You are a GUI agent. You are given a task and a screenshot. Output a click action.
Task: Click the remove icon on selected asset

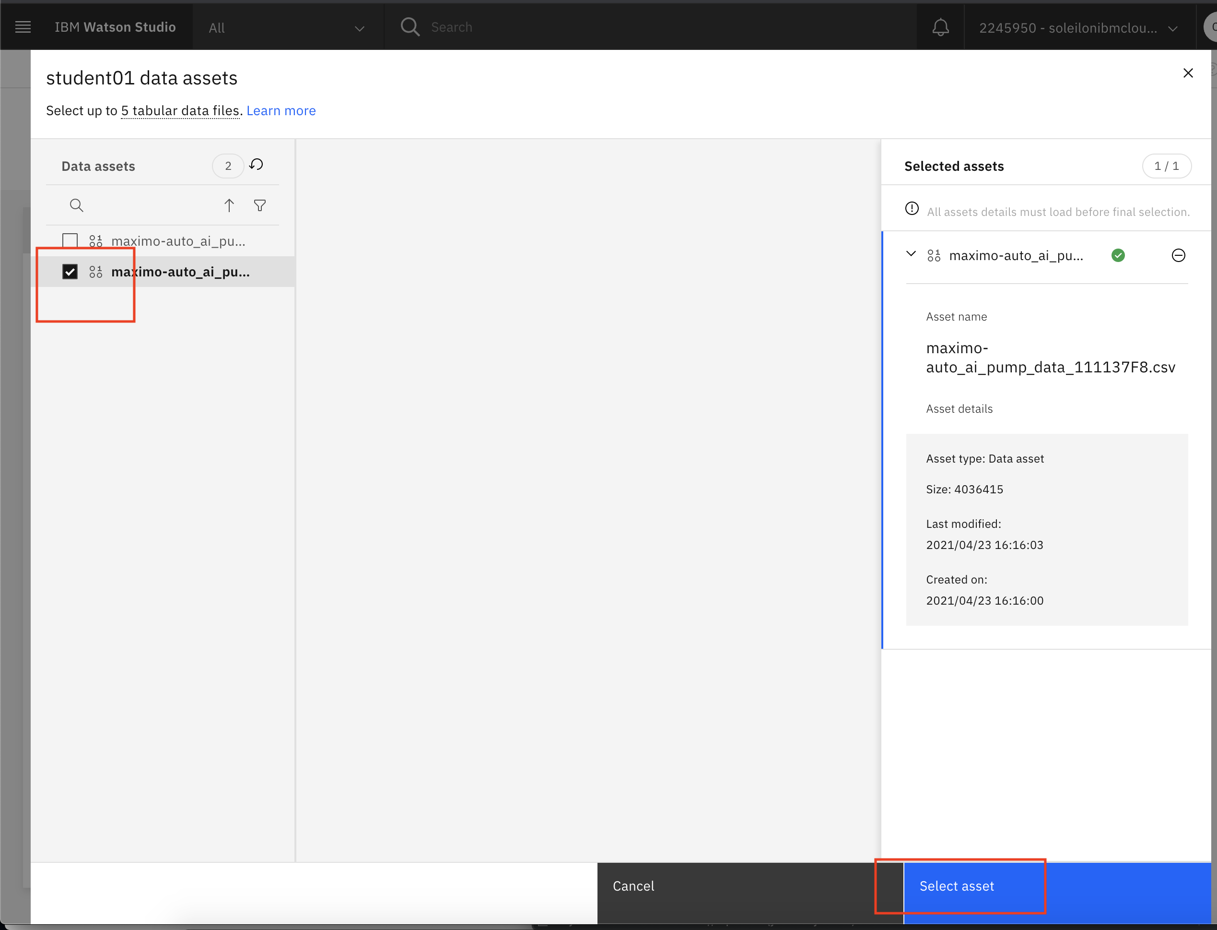[x=1179, y=255]
